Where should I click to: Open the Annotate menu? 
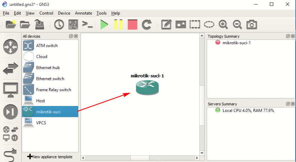84,13
